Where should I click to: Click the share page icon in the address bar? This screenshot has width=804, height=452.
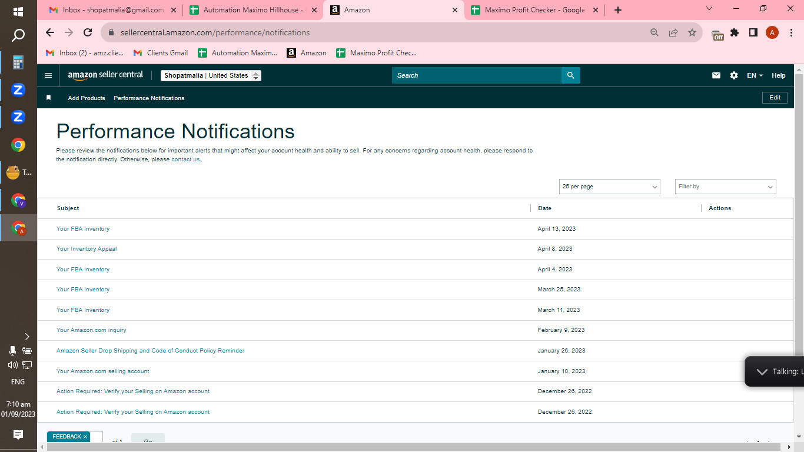(673, 32)
